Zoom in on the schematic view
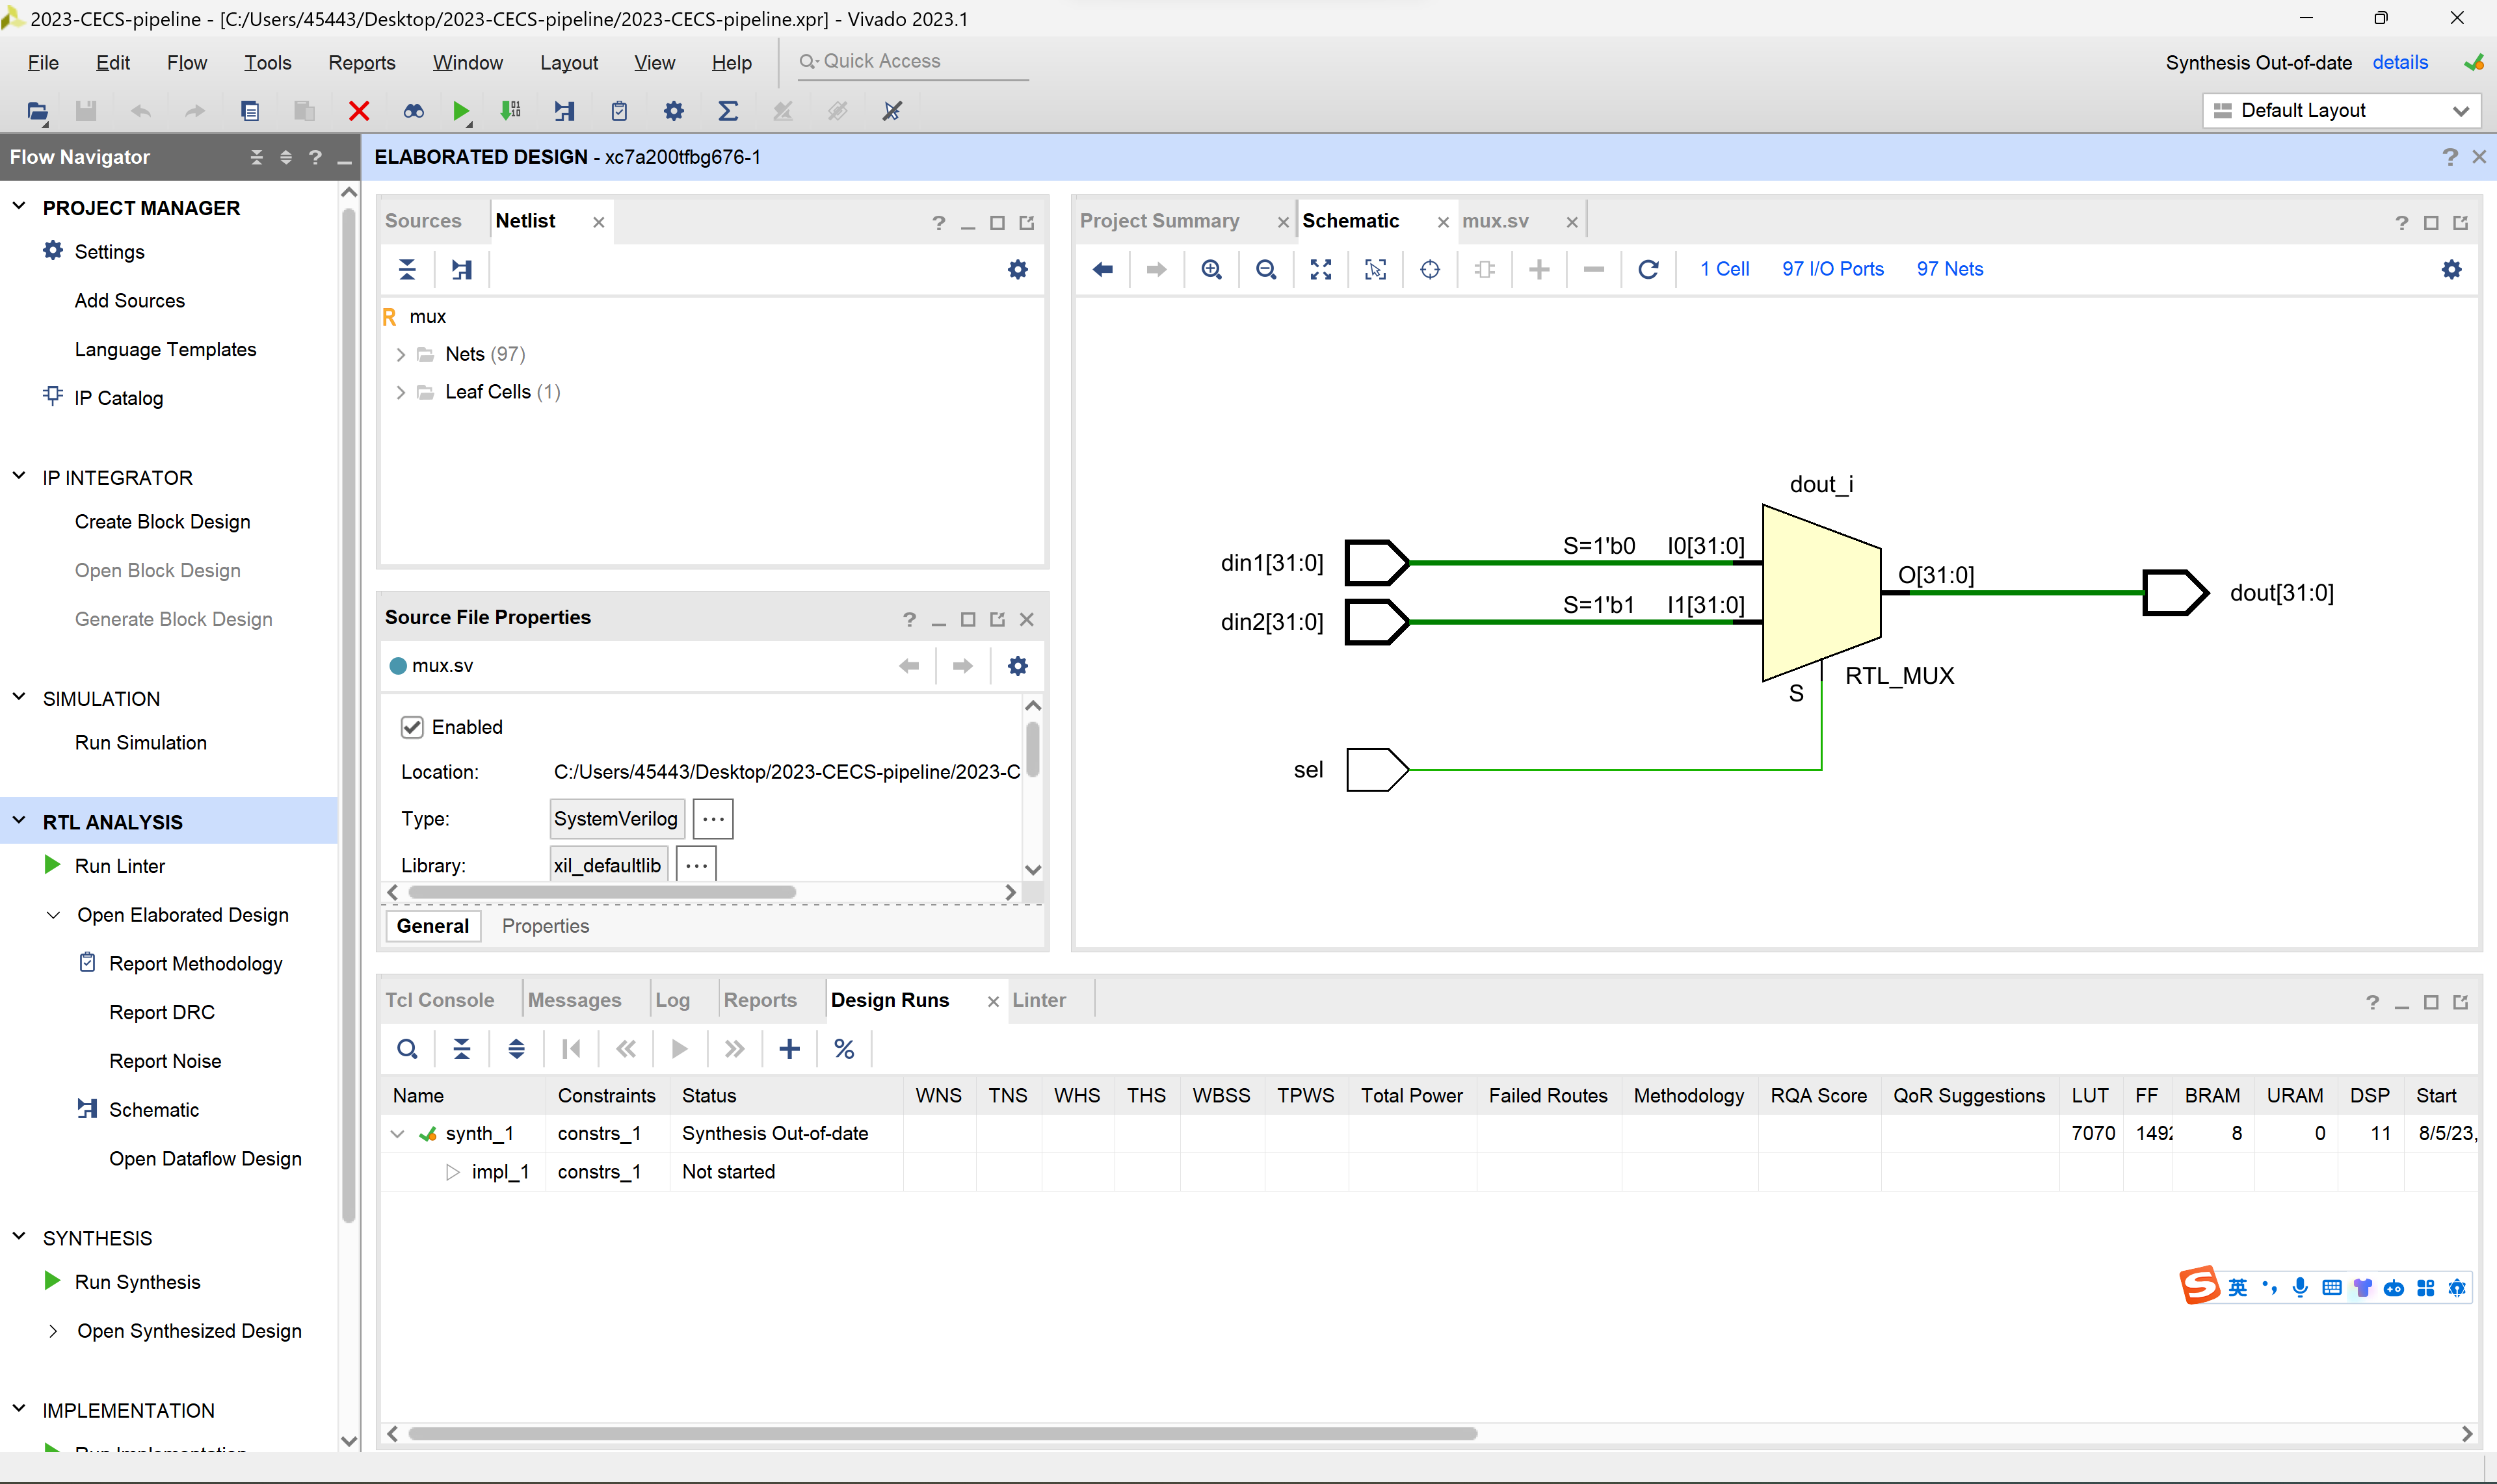2497x1484 pixels. pos(1211,269)
